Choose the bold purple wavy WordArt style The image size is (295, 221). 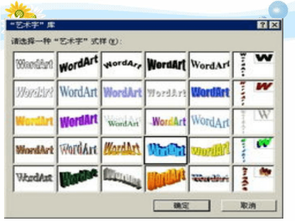coord(78,121)
